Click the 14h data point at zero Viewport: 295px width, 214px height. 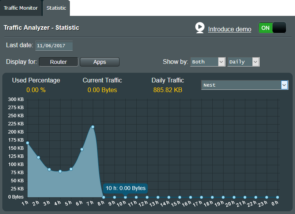pos(169,197)
